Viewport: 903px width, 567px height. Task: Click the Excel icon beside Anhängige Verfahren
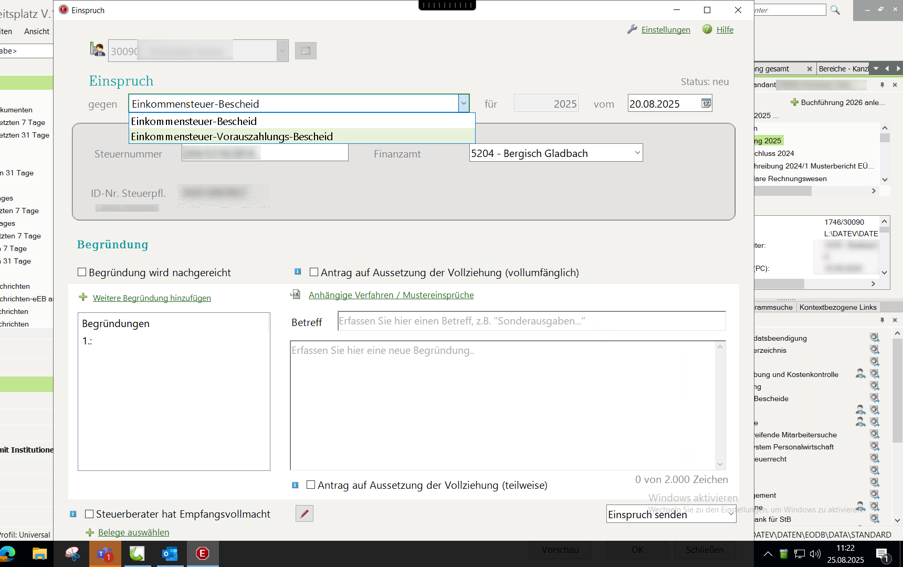296,295
